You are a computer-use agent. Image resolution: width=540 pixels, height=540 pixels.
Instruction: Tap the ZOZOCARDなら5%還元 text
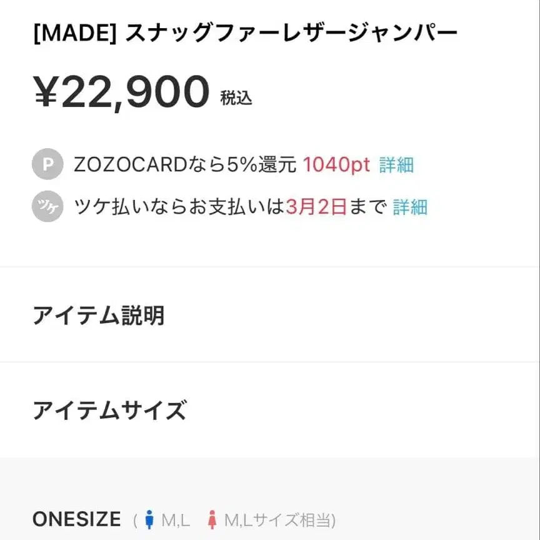(x=186, y=165)
